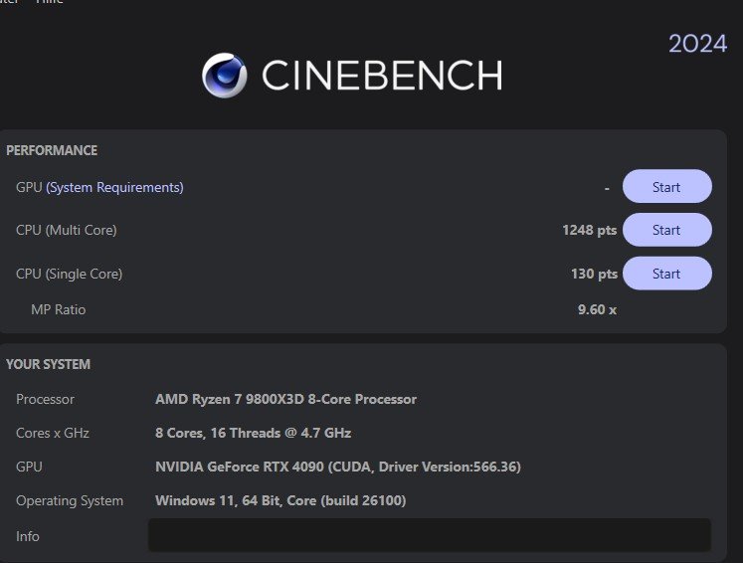Click the CINEBENCH title text

click(x=382, y=75)
